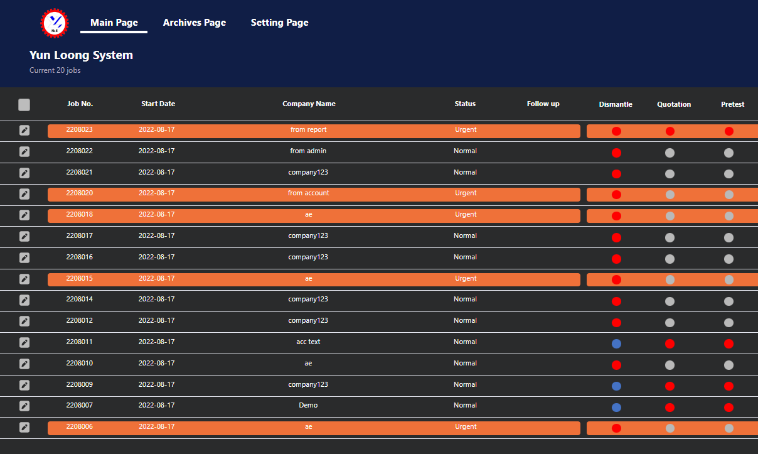Click edit icon for job 2208007
Viewport: 758px width, 454px height.
click(24, 406)
